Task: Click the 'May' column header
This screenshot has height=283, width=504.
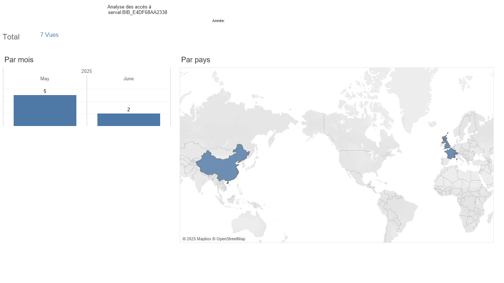Action: click(x=45, y=79)
